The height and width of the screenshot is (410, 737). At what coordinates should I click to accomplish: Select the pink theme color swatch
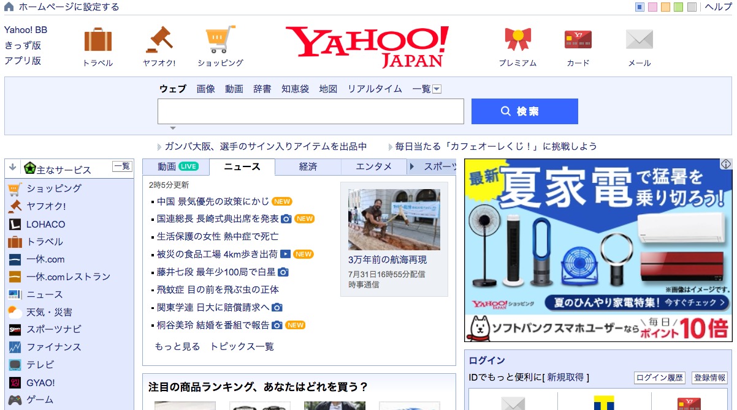[x=653, y=7]
